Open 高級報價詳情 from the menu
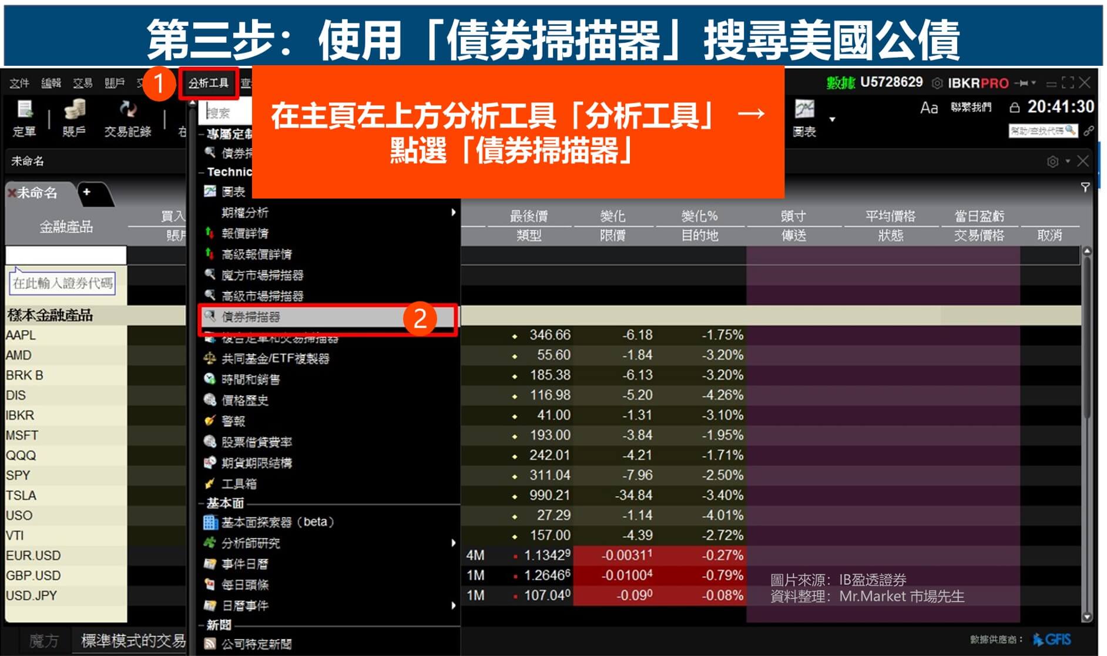The width and height of the screenshot is (1107, 656). tap(256, 254)
